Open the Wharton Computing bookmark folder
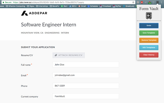 pyautogui.click(x=15, y=6)
